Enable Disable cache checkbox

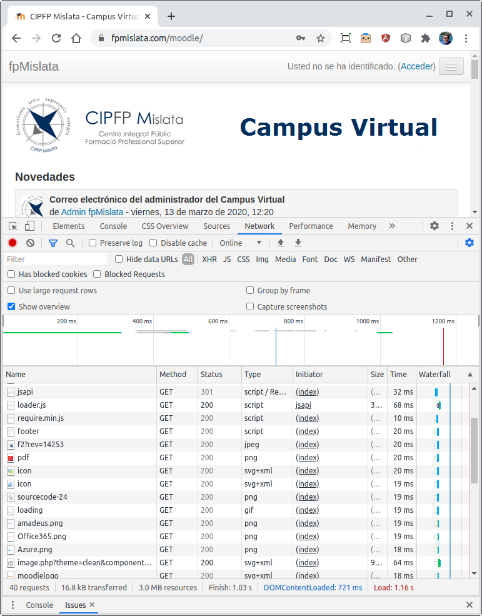pos(154,243)
